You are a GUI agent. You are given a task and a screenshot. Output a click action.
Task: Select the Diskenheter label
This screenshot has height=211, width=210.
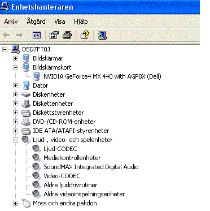[x=49, y=94]
